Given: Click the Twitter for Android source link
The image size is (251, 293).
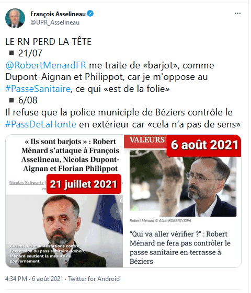Looking at the screenshot, I should pos(94,278).
